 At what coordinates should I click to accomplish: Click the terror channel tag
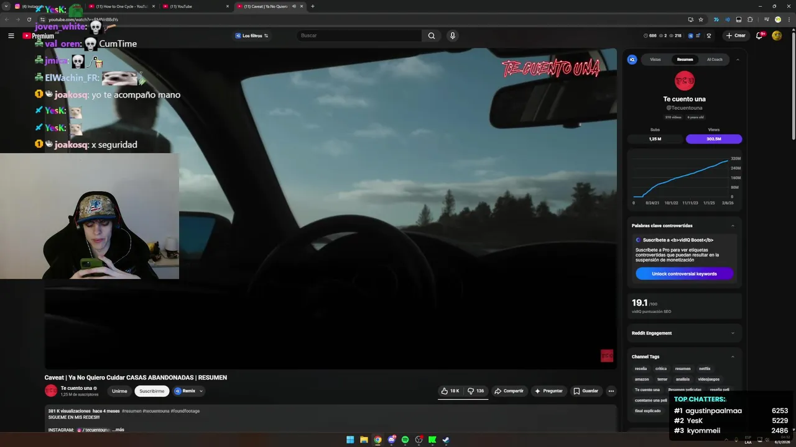[x=662, y=379]
